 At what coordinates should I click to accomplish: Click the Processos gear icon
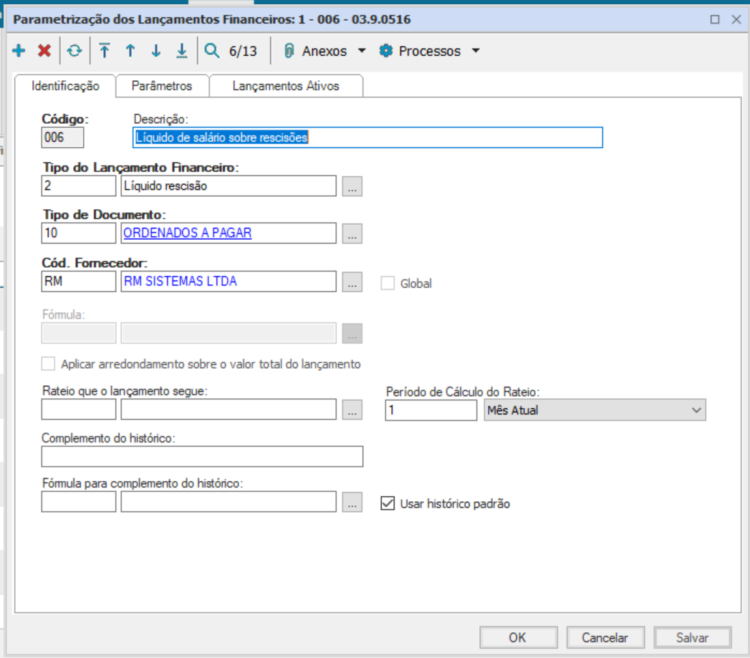click(386, 50)
